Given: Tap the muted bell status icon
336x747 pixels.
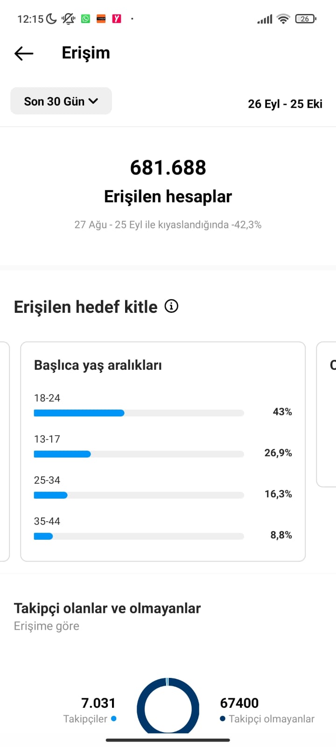Looking at the screenshot, I should (68, 19).
